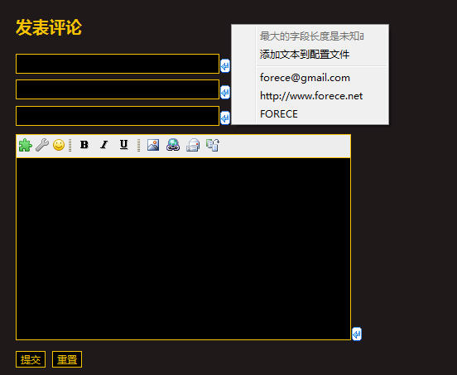457x375 pixels.
Task: Click the green puzzle piece plugin icon
Action: [26, 145]
